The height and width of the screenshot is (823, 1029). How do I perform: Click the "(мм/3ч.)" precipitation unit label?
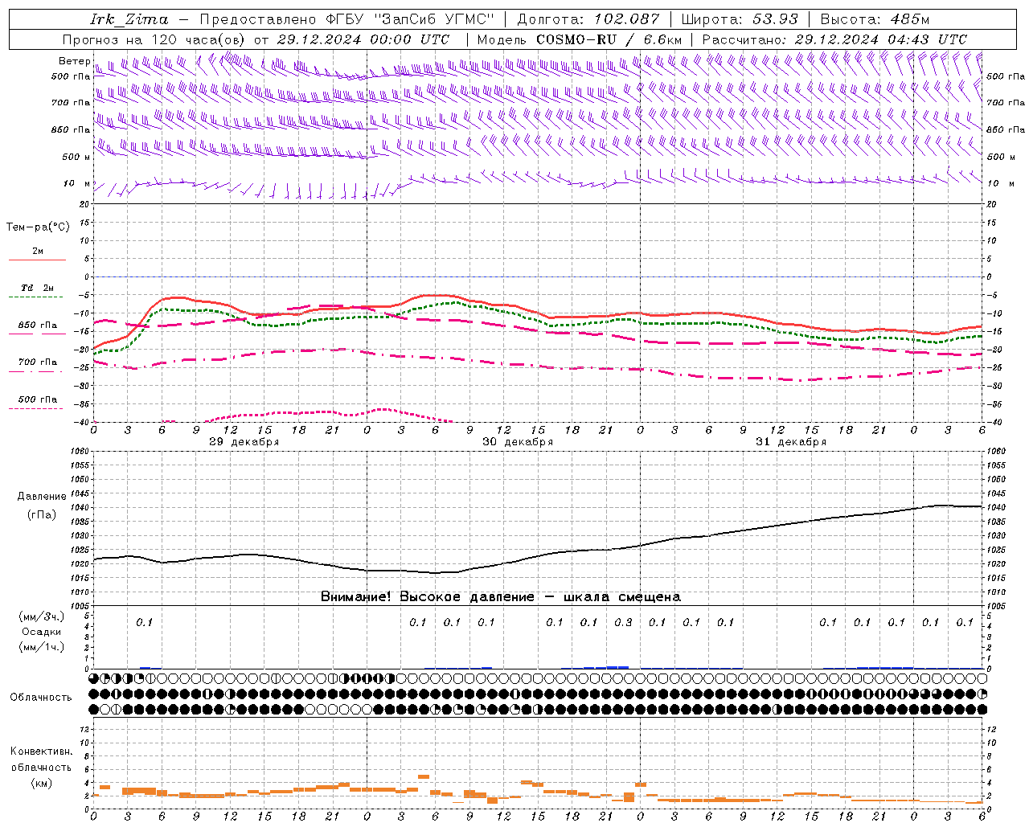click(x=42, y=616)
